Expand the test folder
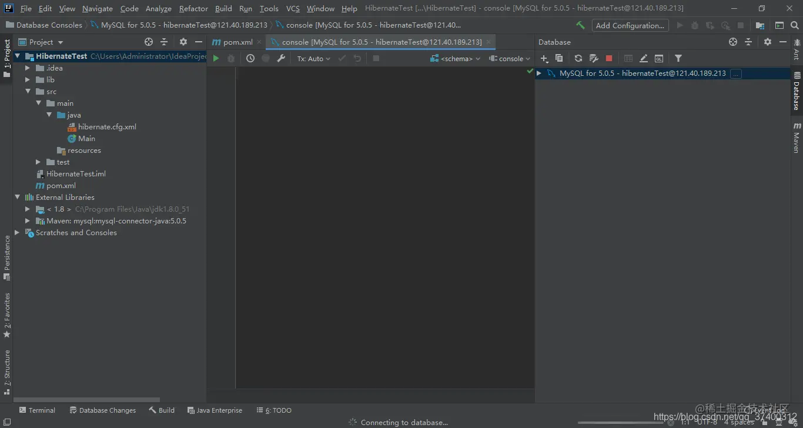The width and height of the screenshot is (803, 428). 38,162
